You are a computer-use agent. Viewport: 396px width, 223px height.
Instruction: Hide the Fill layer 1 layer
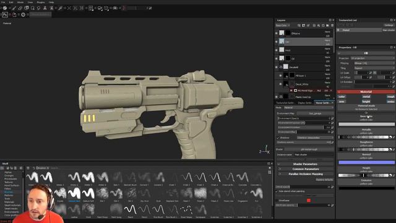tap(280, 76)
